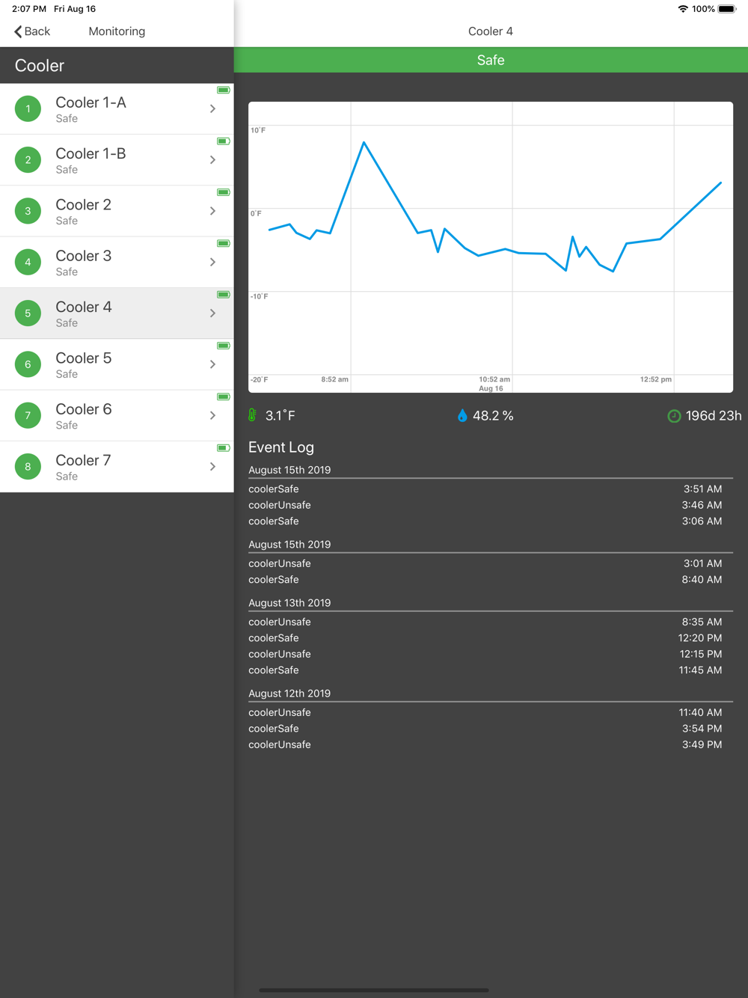This screenshot has height=998, width=748.
Task: Expand Cooler 3 using its chevron arrow
Action: pos(213,263)
